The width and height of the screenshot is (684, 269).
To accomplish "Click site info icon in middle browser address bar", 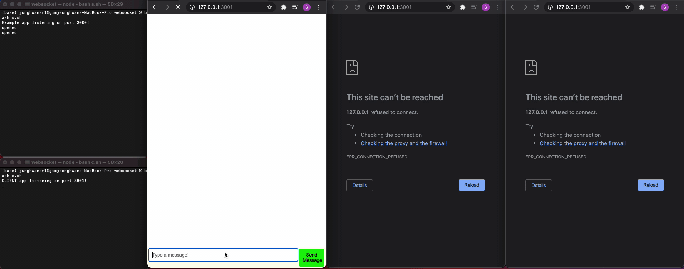I will [x=371, y=7].
